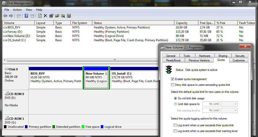Click the OS_Install (C:) list drive icon

5,40
